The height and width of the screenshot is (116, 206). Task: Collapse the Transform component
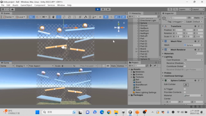tap(163, 26)
